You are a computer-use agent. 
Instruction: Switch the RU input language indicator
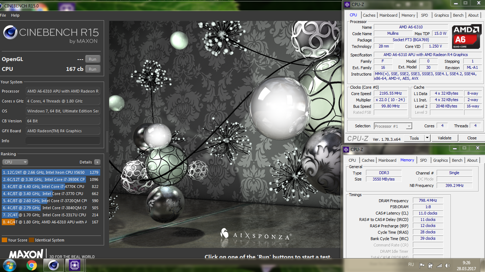411,265
